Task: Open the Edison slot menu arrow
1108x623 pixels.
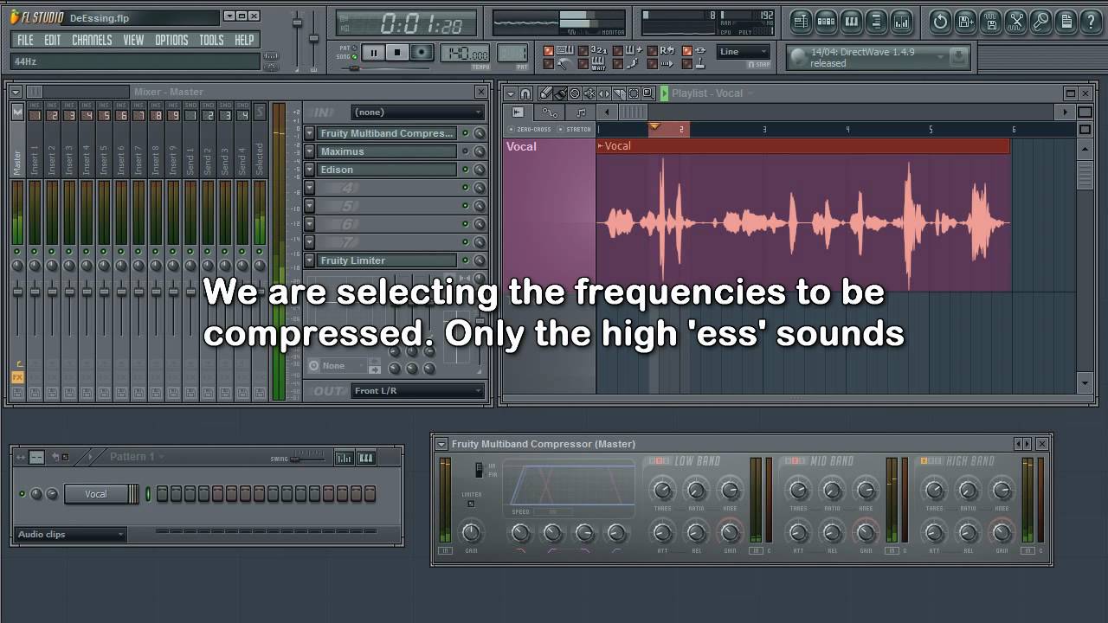Action: (309, 170)
